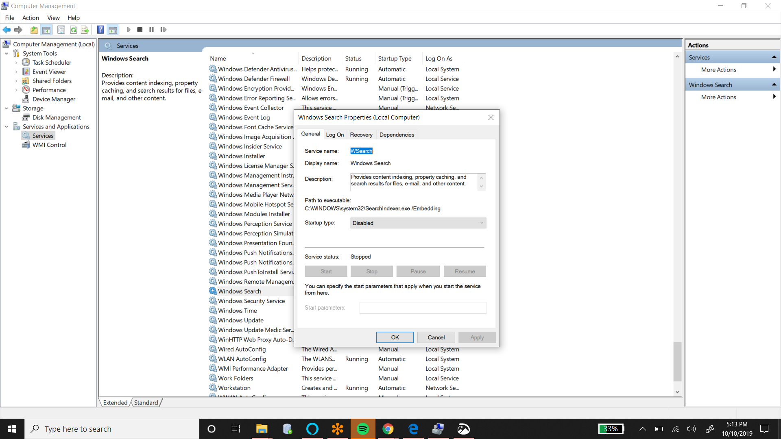Click the Extended view tab
Screen dimensions: 781x439
[x=115, y=402]
